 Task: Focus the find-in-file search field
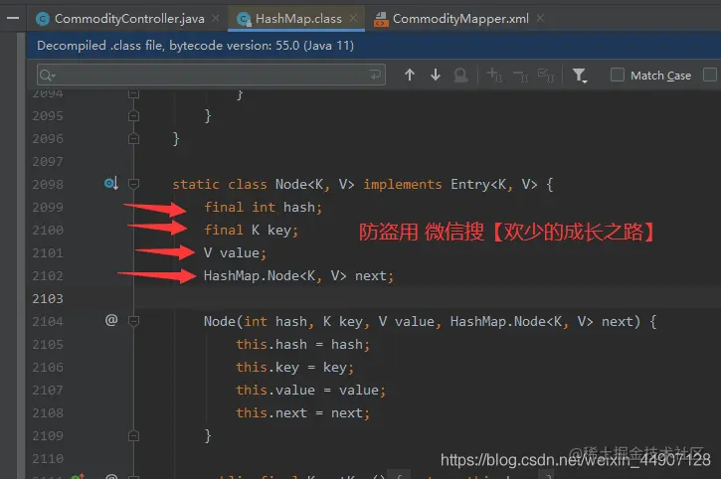click(212, 75)
